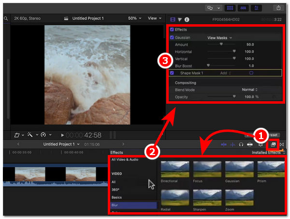Select the Gaussian effect thumbnail
290x219 pixels.
pos(239,169)
